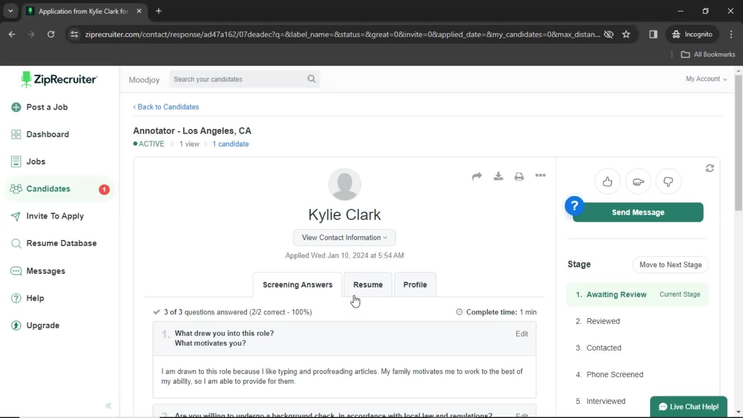Click the download candidate profile icon
Screen dimensions: 743x418
pyautogui.click(x=498, y=176)
